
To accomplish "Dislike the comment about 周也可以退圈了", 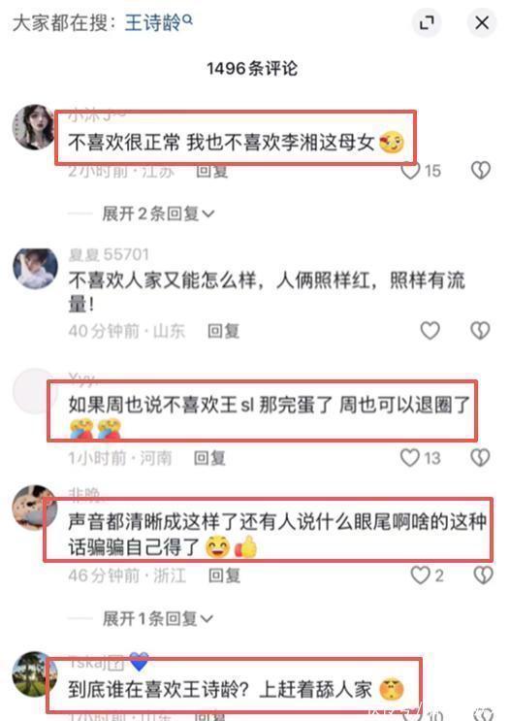I will tap(481, 457).
